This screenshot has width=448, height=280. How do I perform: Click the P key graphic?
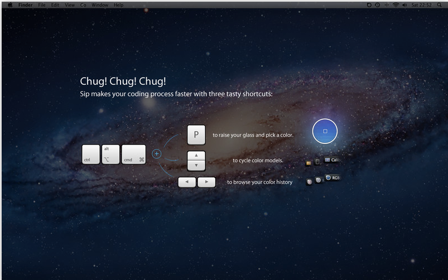tap(196, 134)
